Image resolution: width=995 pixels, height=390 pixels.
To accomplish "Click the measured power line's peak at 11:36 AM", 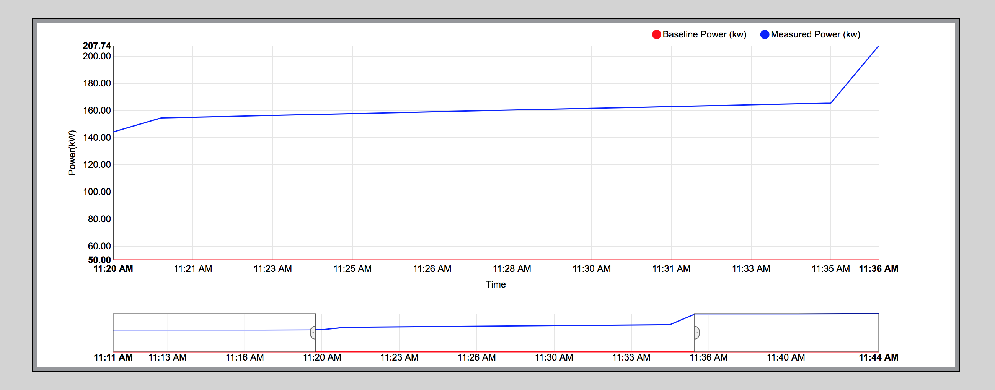I will [x=878, y=47].
